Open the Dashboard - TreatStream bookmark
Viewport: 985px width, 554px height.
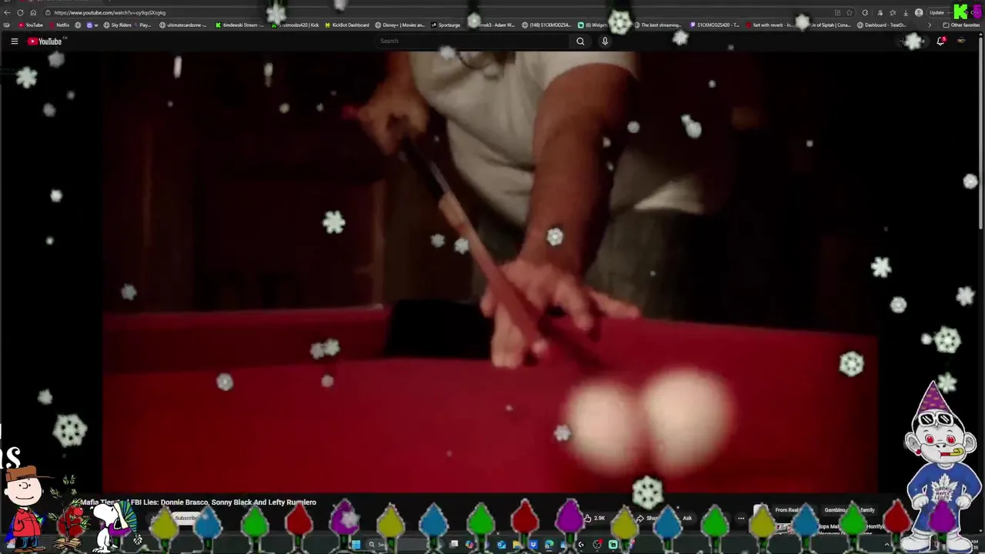(882, 25)
